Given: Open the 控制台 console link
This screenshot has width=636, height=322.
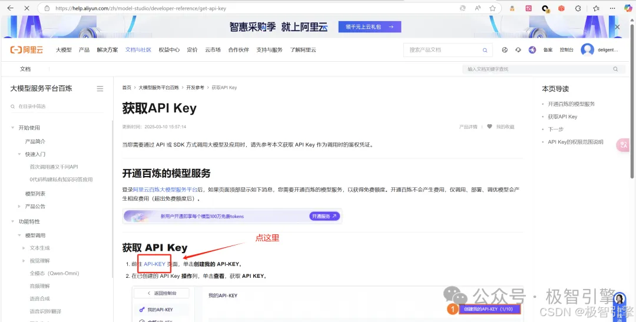Looking at the screenshot, I should [x=567, y=50].
